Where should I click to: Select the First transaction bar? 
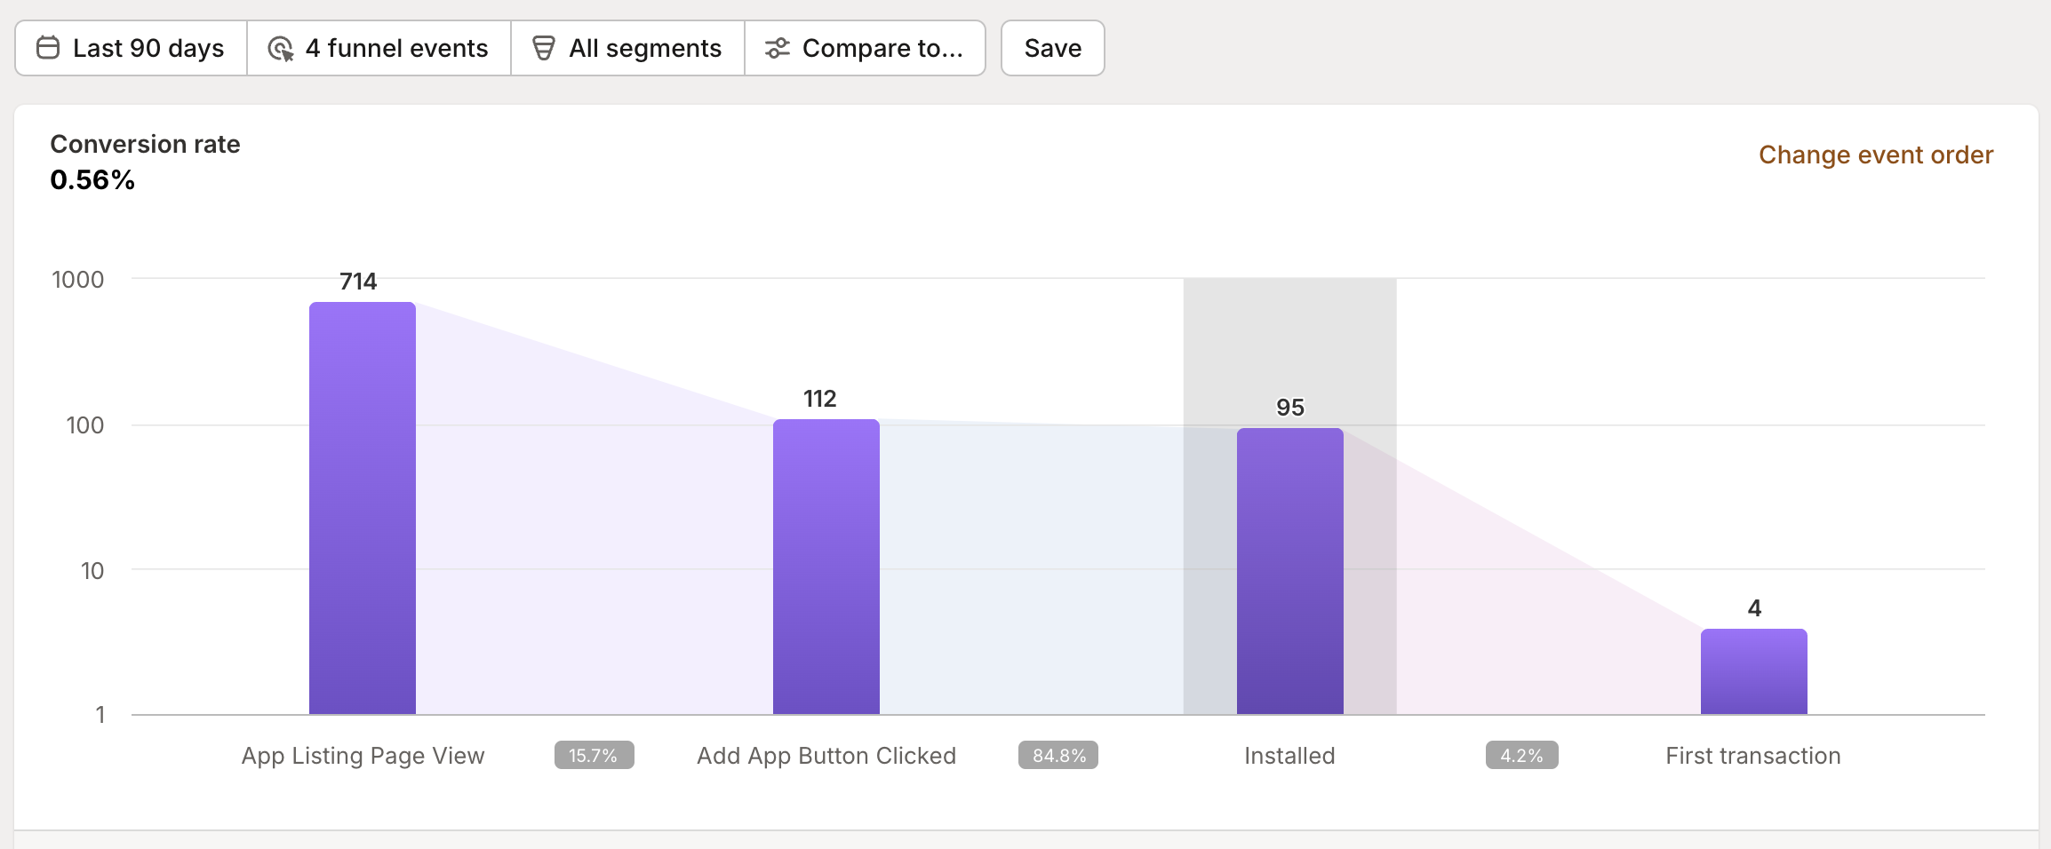point(1753,671)
